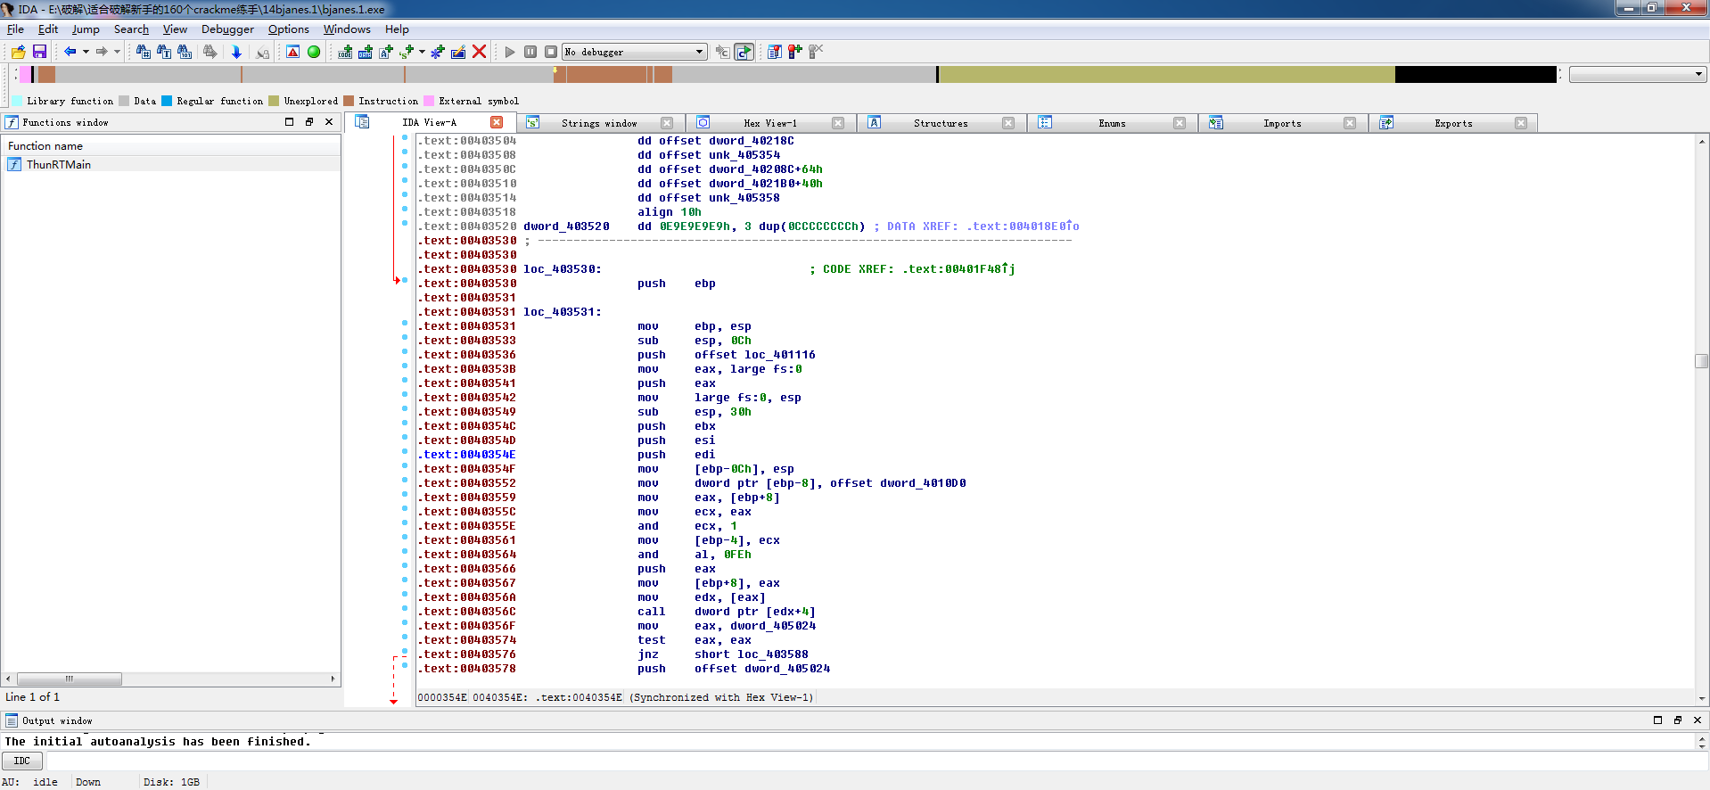Click the IDC button in output window
The height and width of the screenshot is (790, 1710).
(21, 761)
